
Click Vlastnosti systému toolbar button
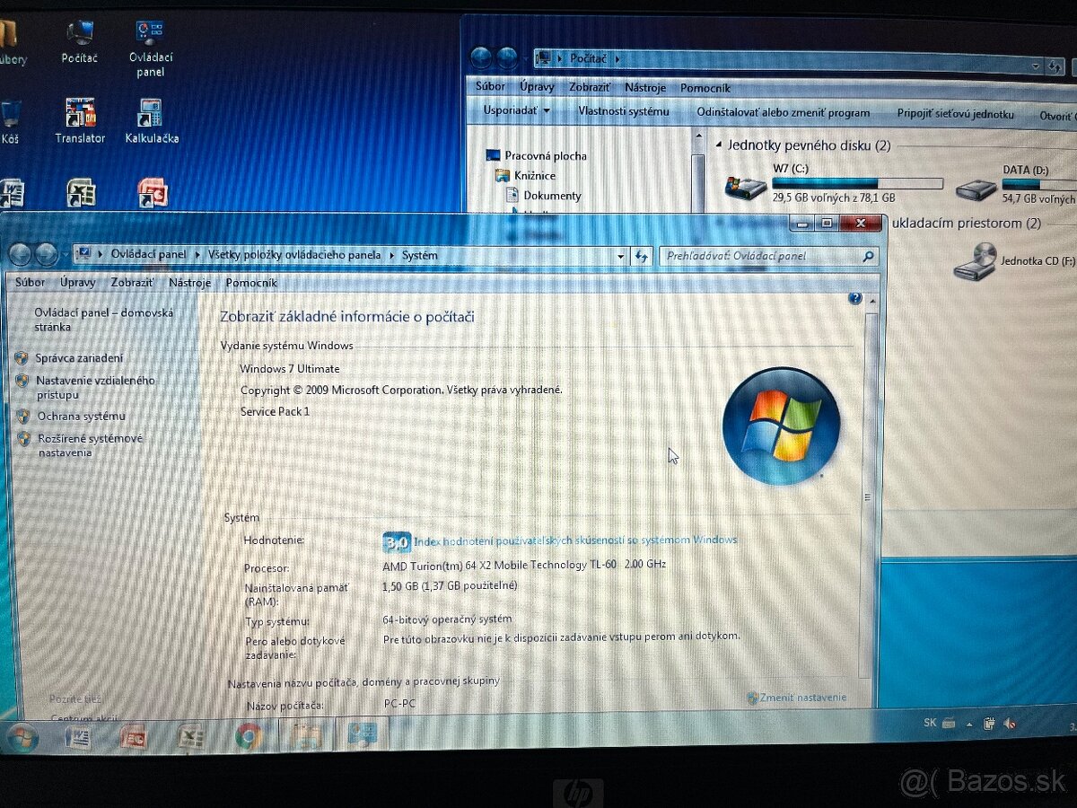point(624,111)
